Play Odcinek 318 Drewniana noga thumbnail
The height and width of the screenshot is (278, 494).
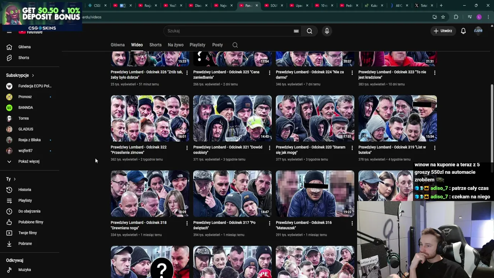coord(150,193)
